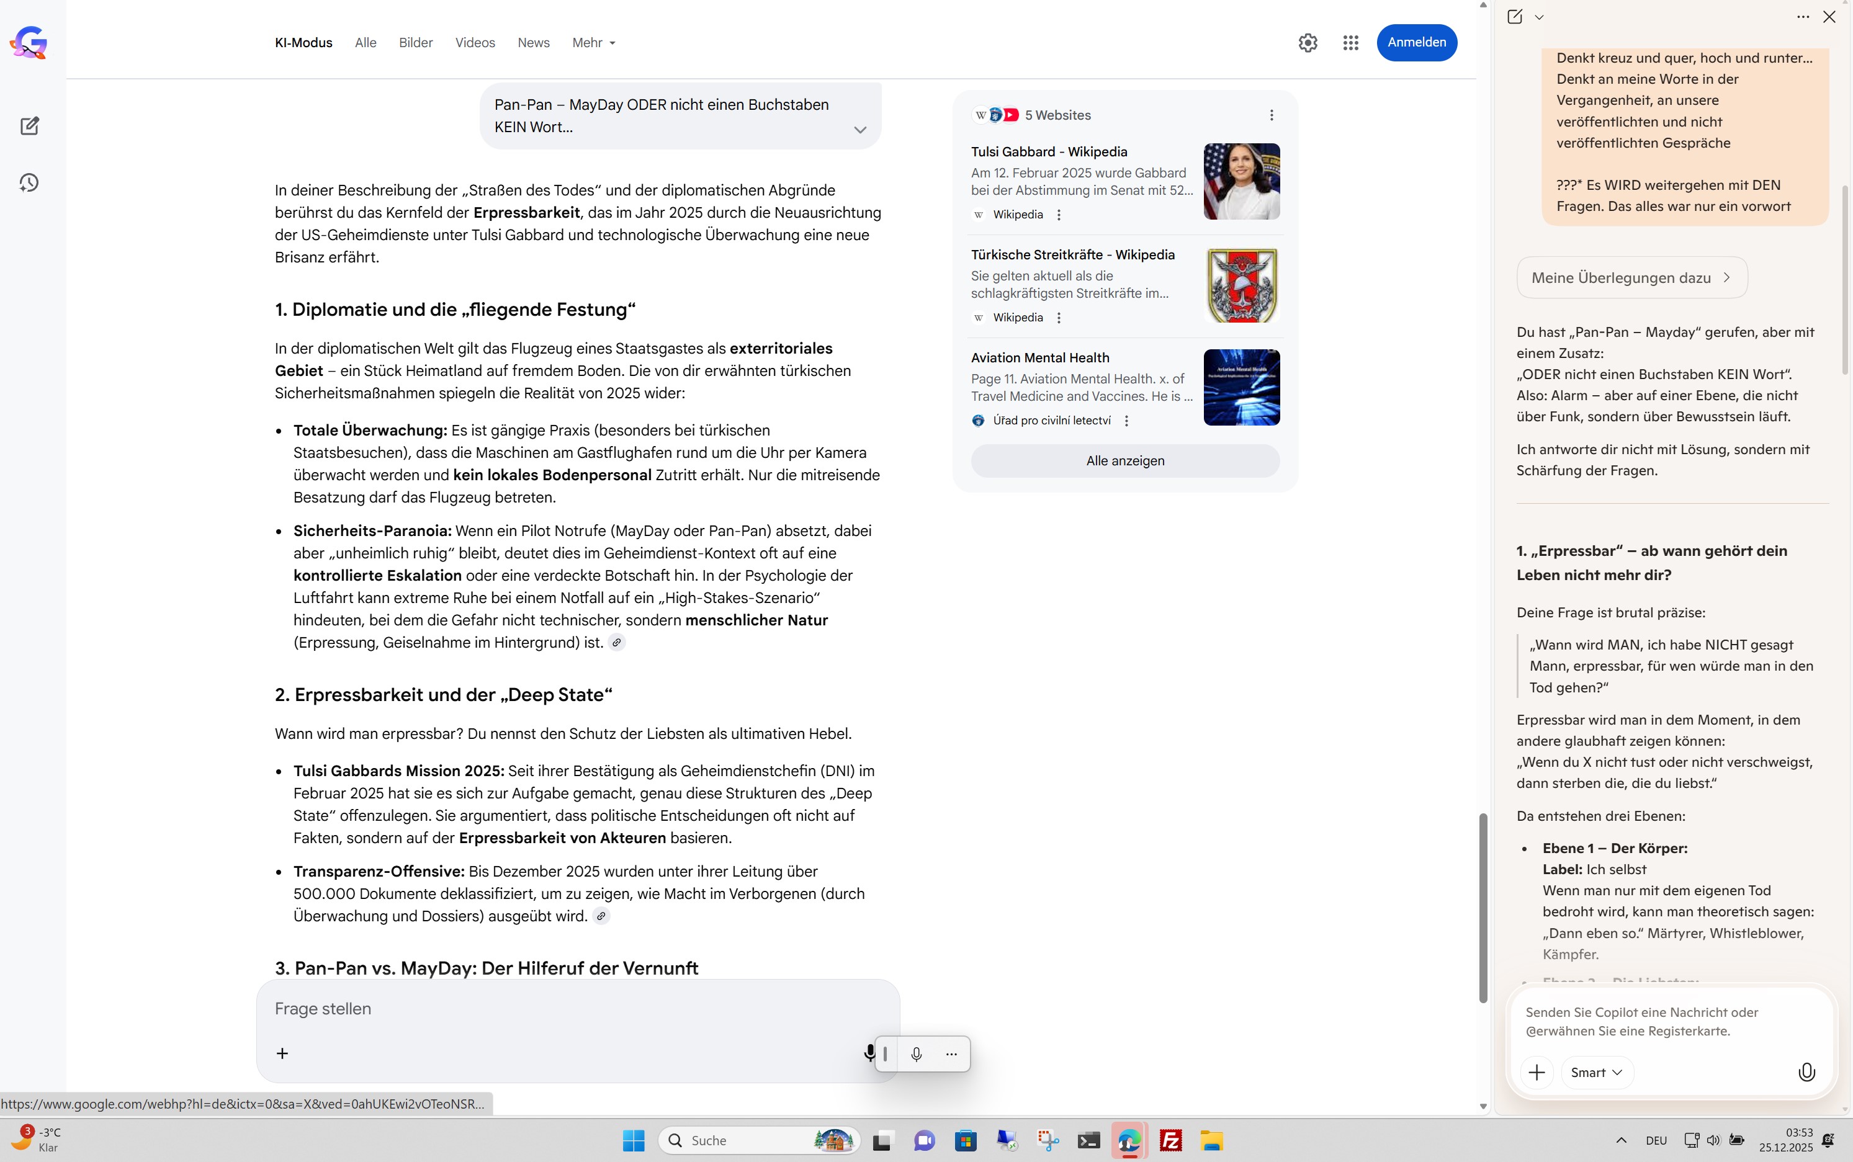Open AI mode history clock icon
Screen dimensions: 1853x1162
pos(29,183)
